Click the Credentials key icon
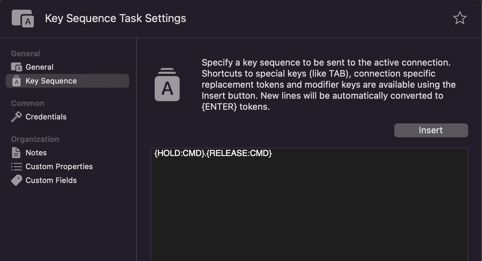This screenshot has height=261, width=482. coord(16,117)
